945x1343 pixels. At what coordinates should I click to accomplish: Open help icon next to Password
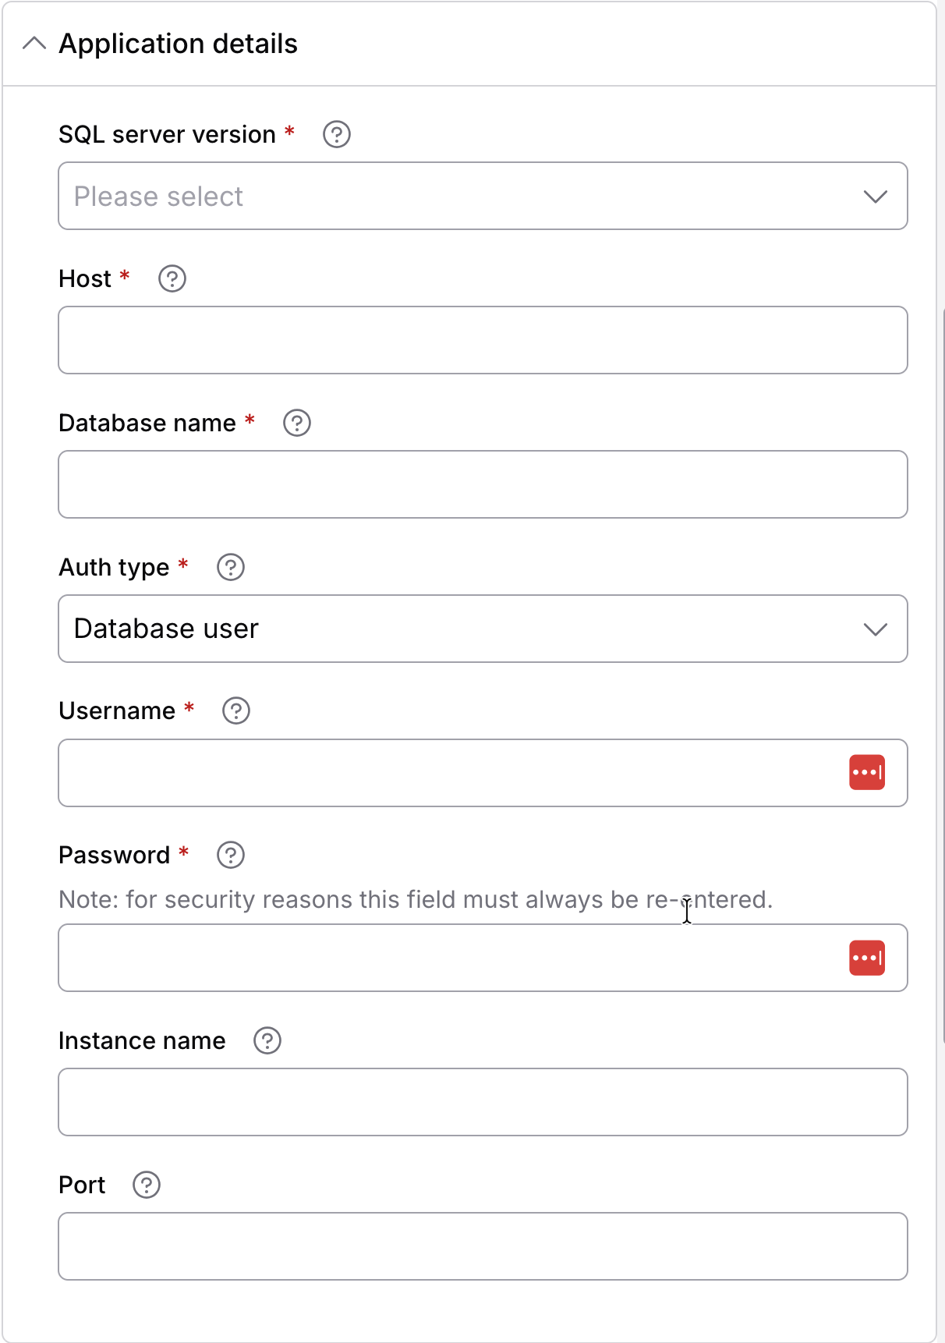pos(230,855)
